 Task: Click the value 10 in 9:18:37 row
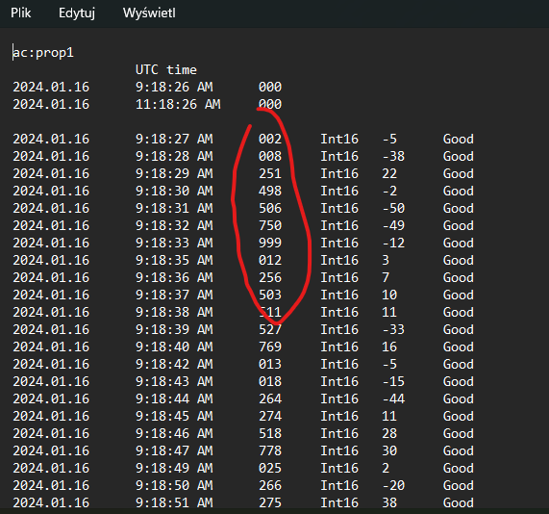(x=389, y=295)
